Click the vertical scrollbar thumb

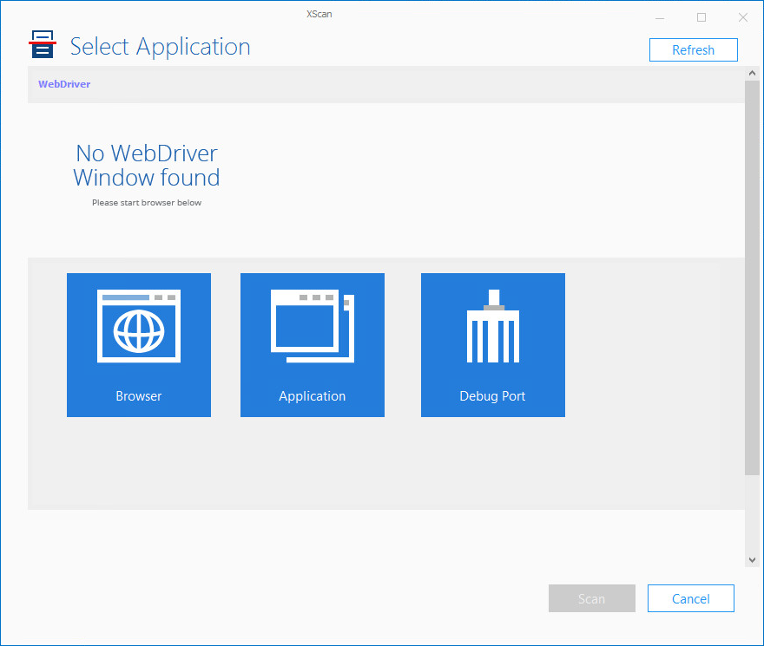point(752,277)
